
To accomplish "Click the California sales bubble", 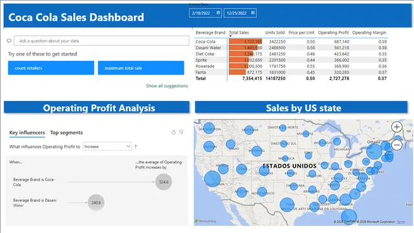I will [x=212, y=179].
